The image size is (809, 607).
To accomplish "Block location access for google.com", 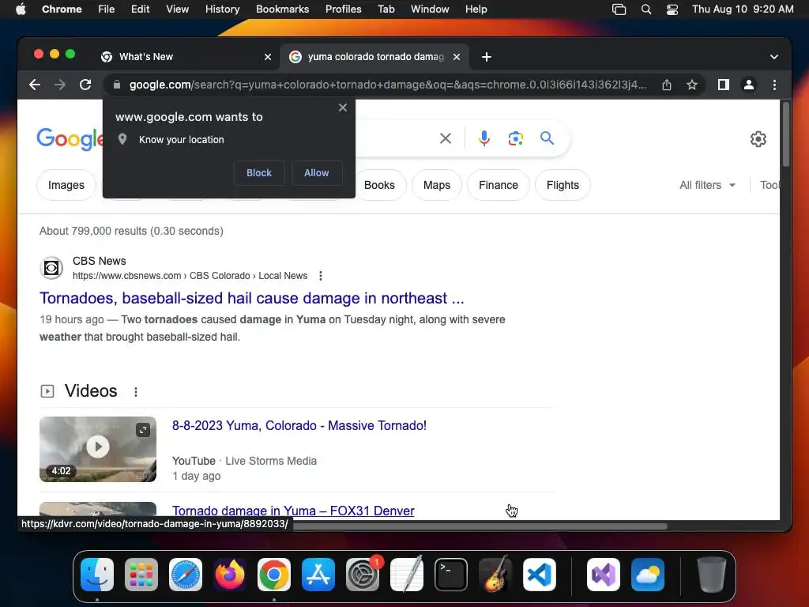I will 259,173.
